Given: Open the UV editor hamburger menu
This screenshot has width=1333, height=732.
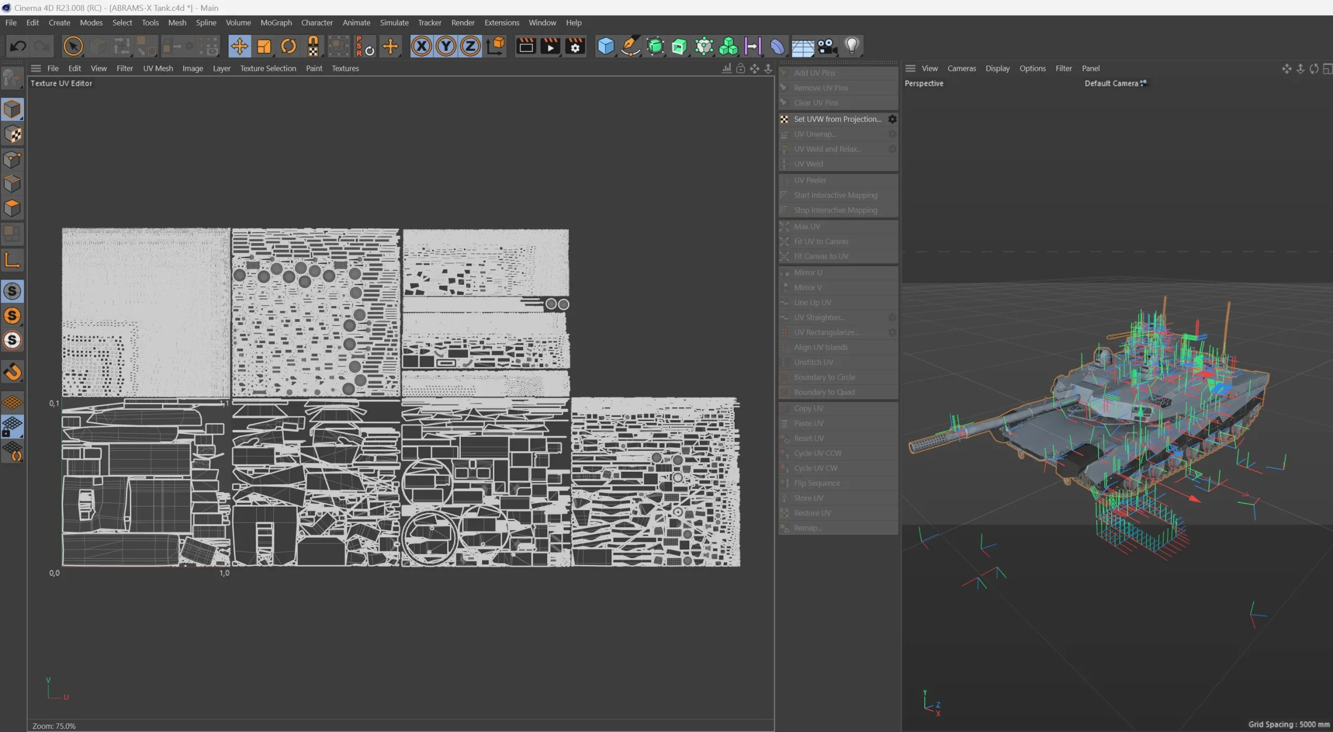Looking at the screenshot, I should 36,68.
